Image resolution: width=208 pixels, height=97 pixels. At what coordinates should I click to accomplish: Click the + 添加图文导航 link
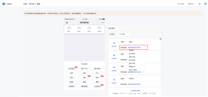click(x=135, y=91)
